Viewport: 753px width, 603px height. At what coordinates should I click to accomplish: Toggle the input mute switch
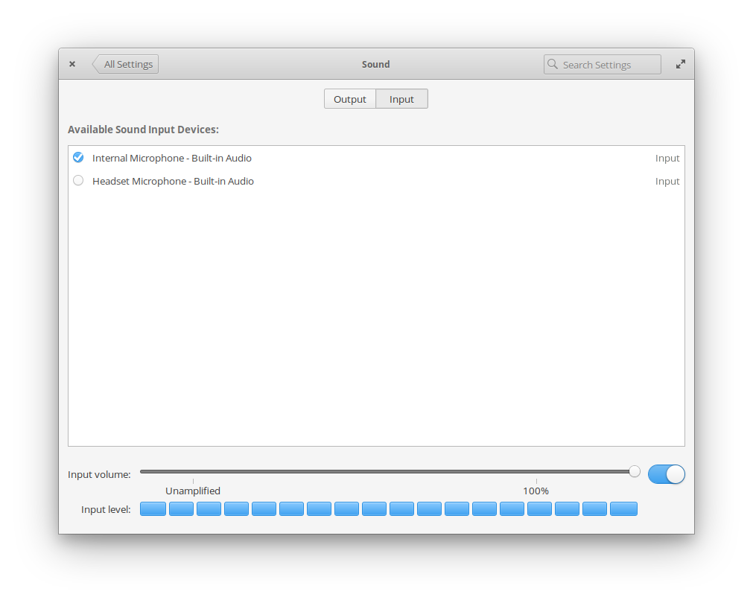[x=666, y=474]
